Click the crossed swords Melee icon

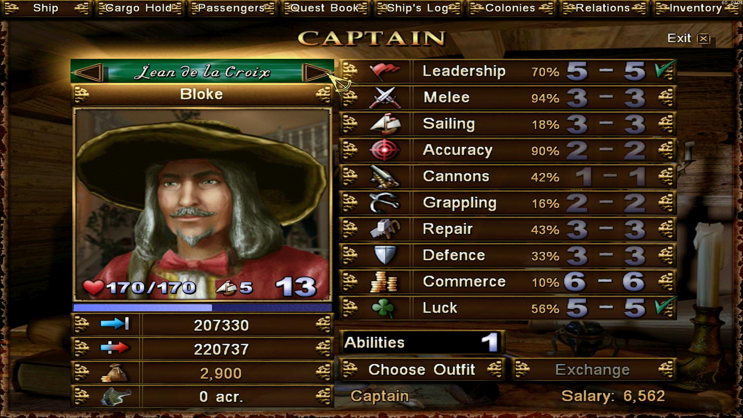coord(385,98)
